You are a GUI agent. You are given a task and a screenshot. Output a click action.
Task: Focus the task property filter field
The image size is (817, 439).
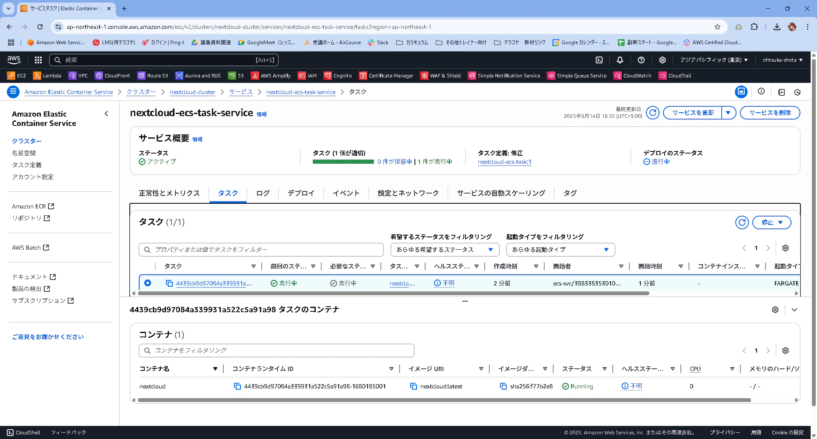pyautogui.click(x=261, y=250)
